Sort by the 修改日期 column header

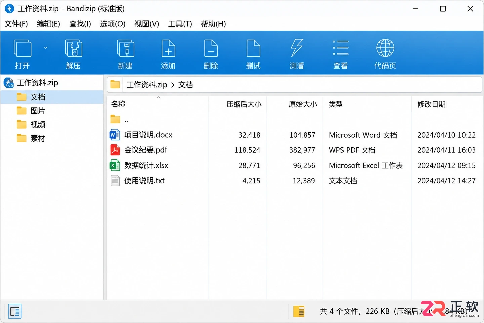point(432,104)
